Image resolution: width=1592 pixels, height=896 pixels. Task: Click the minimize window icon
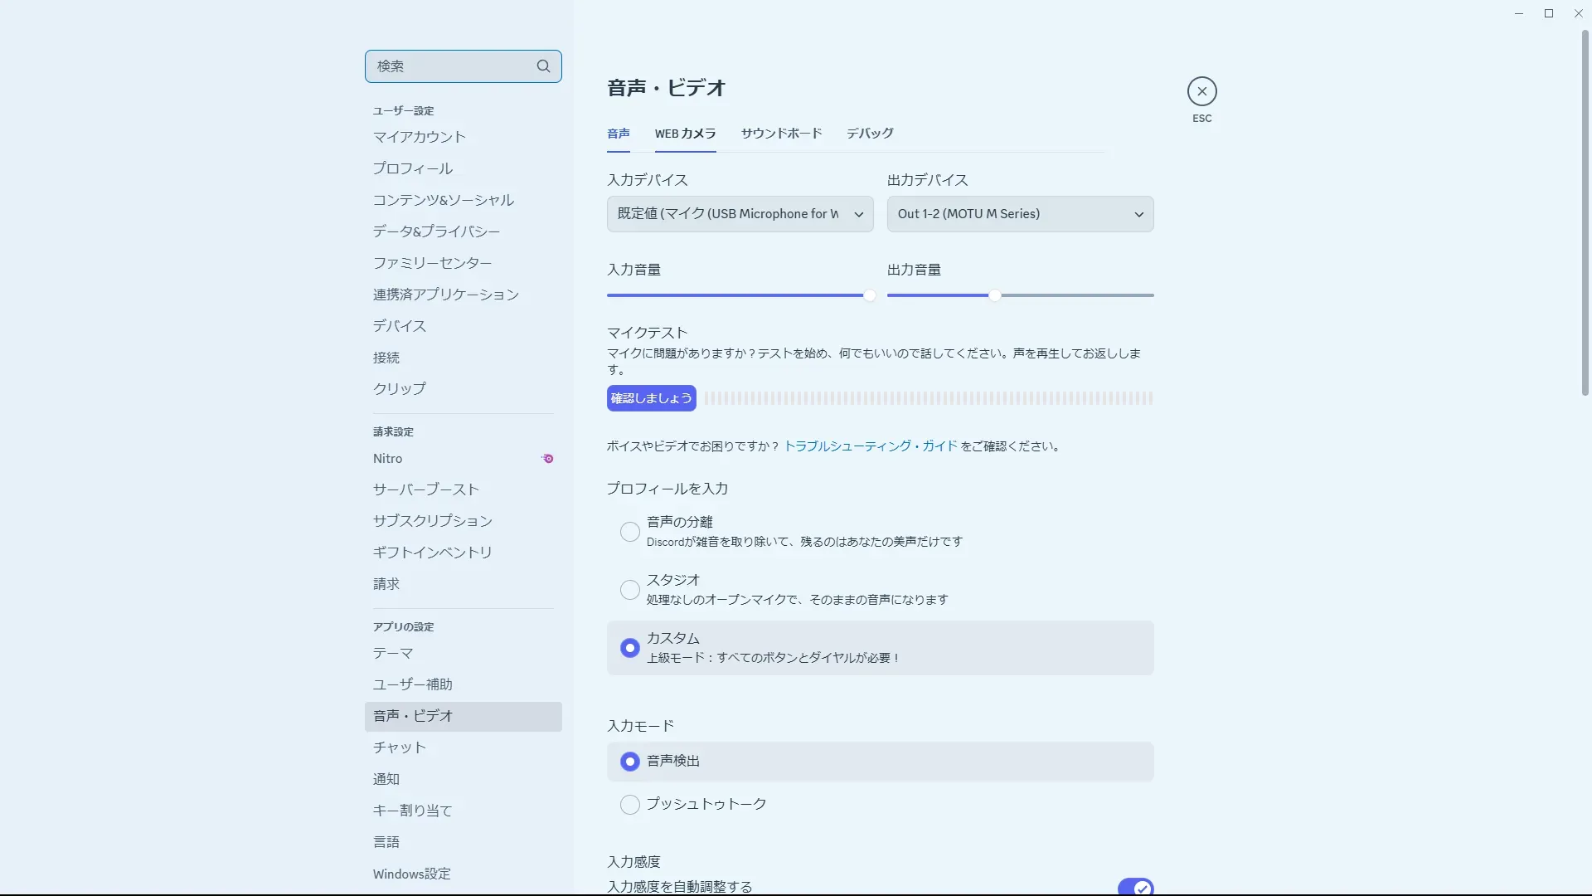pos(1518,13)
